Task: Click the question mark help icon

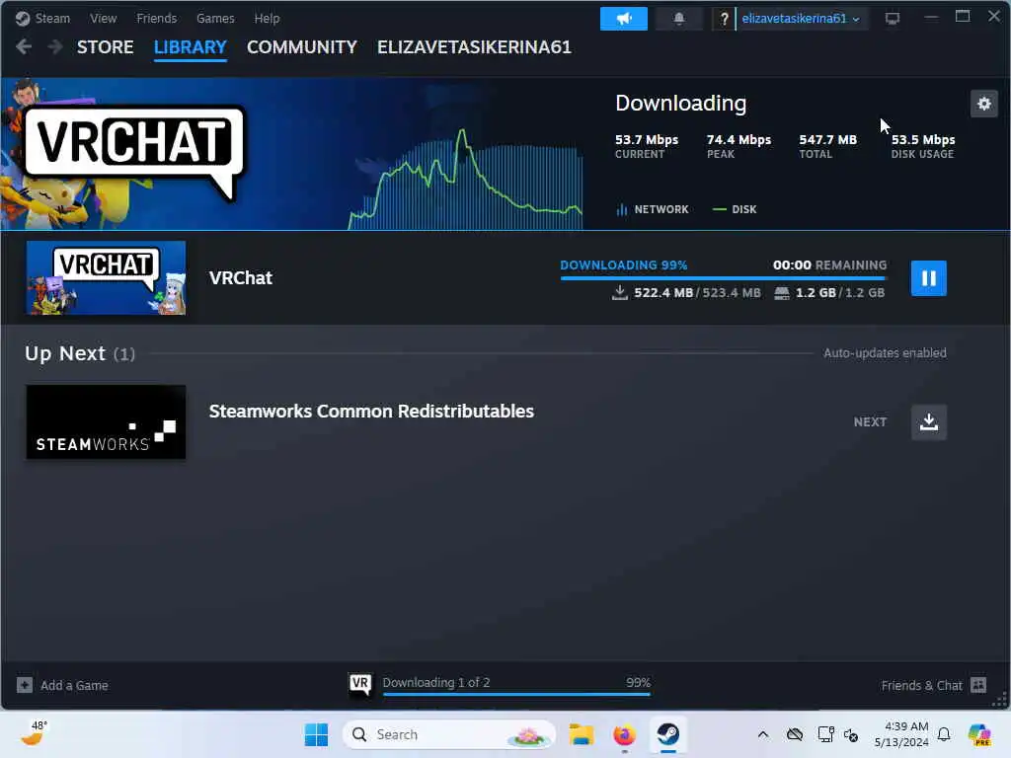Action: click(724, 19)
